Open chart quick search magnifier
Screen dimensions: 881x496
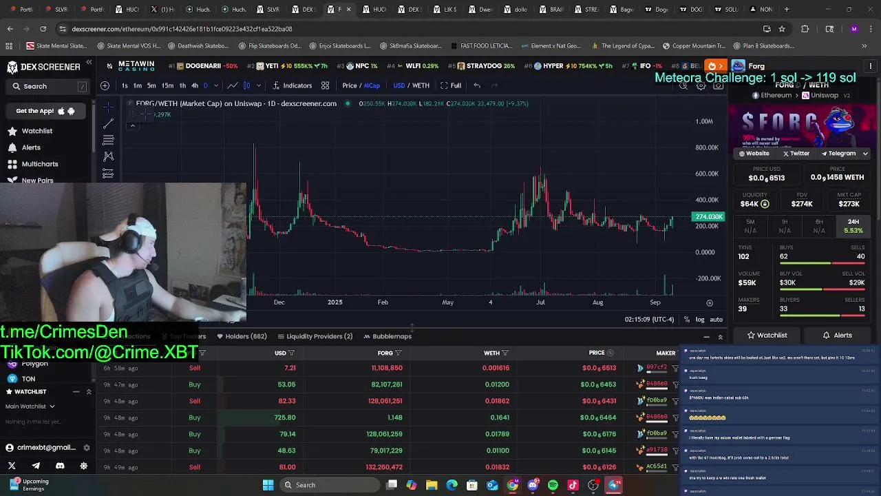683,85
